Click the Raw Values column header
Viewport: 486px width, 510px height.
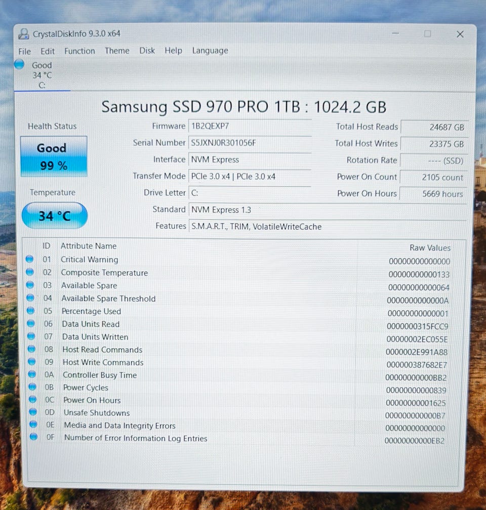[430, 248]
